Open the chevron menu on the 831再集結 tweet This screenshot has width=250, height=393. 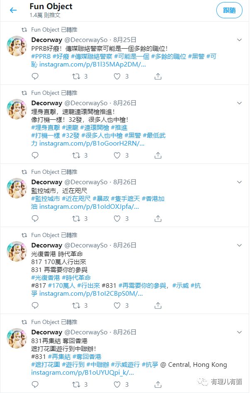coord(240,332)
